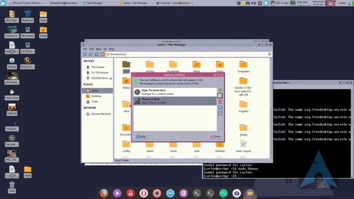Select the Templates folder
Viewport: 354px width, 199px height.
click(243, 66)
